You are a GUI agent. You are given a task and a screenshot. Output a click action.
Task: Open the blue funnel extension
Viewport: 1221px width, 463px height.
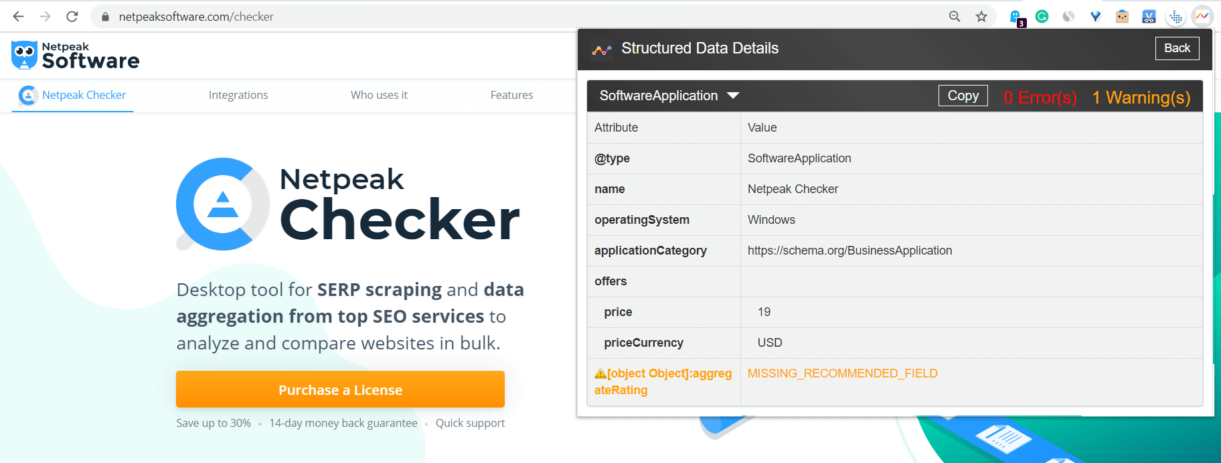coord(1095,17)
